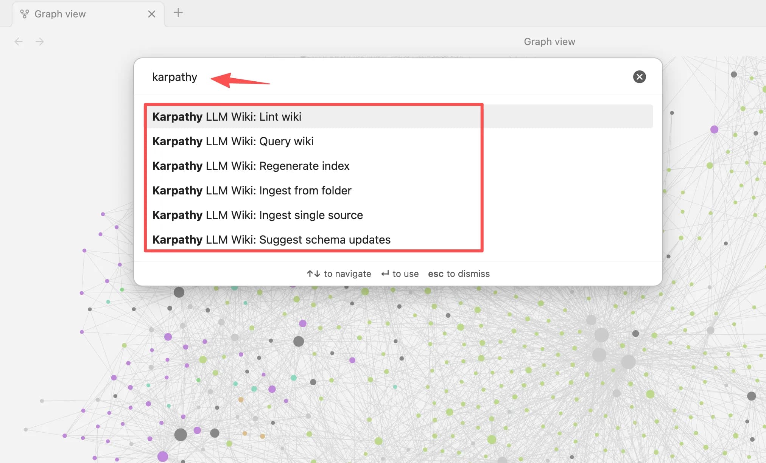Screen dimensions: 766x463
Task: Clear the command palette search text
Action: click(x=639, y=77)
